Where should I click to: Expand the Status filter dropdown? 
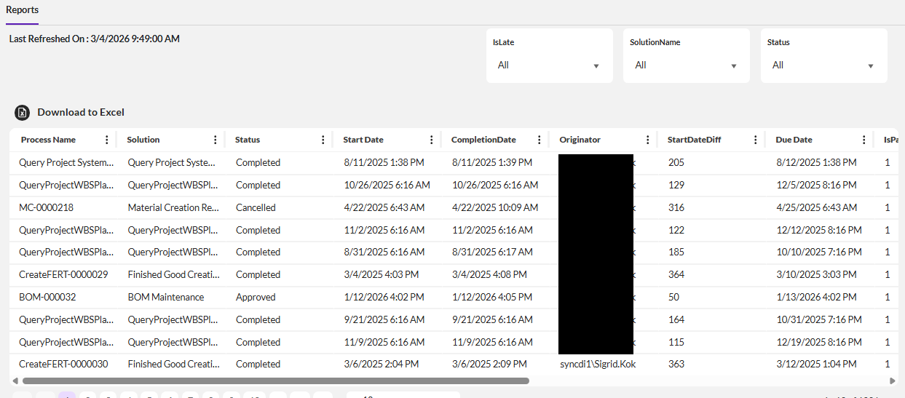point(823,65)
